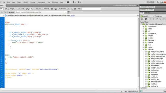This screenshot has height=93, width=166.
Task: Close the php document tab
Action: pyautogui.click(x=5, y=6)
